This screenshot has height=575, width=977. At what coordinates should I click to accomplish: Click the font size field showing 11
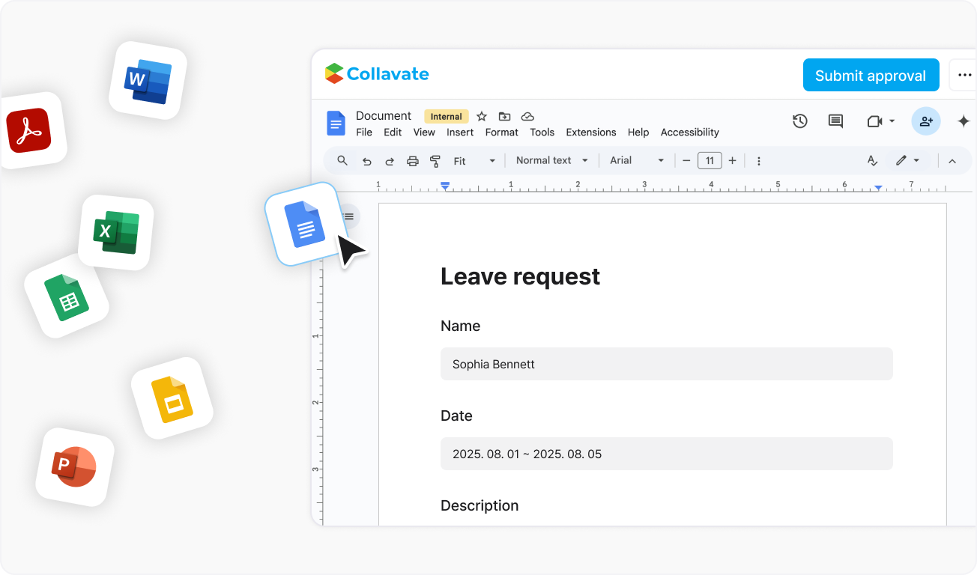coord(710,160)
